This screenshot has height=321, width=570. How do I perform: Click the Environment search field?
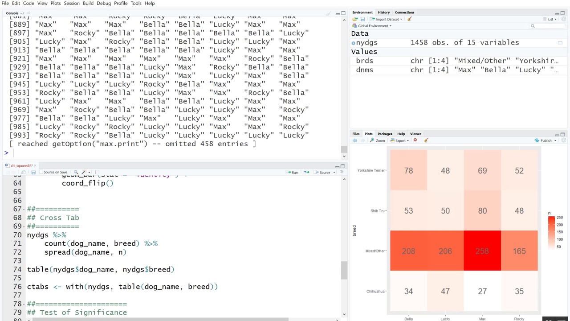click(548, 26)
